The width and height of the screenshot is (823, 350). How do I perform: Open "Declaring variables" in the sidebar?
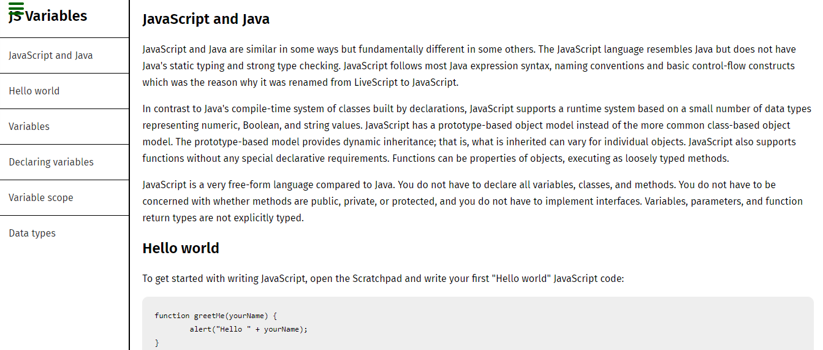[51, 162]
